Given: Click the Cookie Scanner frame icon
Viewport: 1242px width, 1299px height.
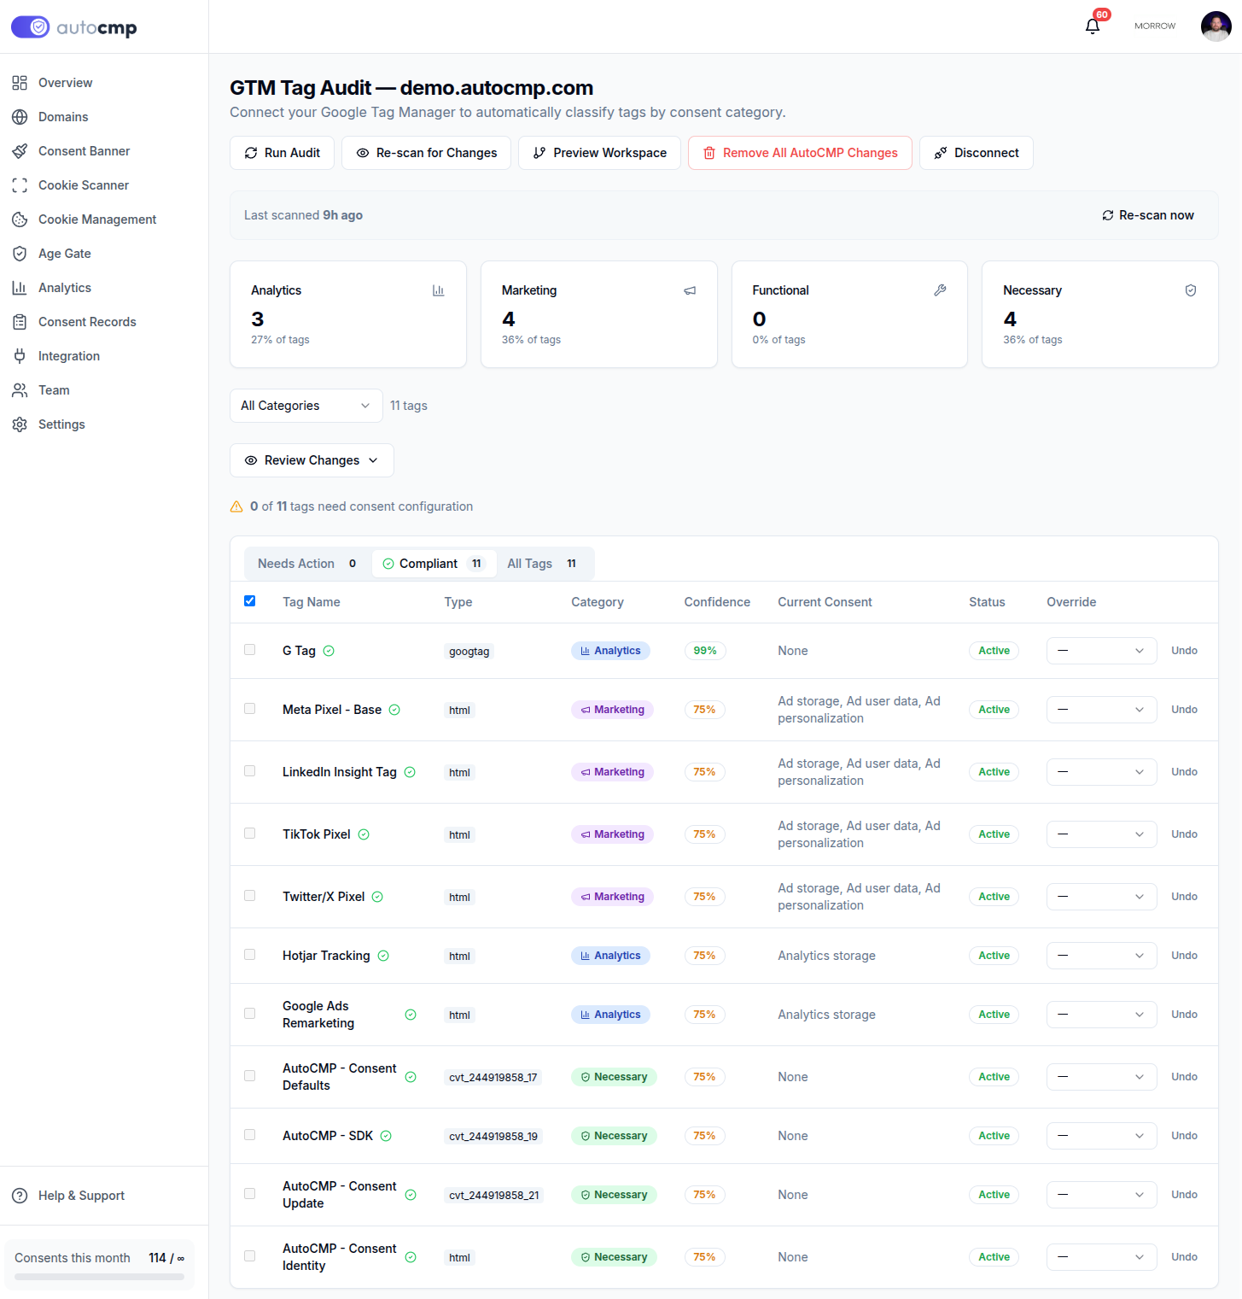Looking at the screenshot, I should (x=20, y=185).
